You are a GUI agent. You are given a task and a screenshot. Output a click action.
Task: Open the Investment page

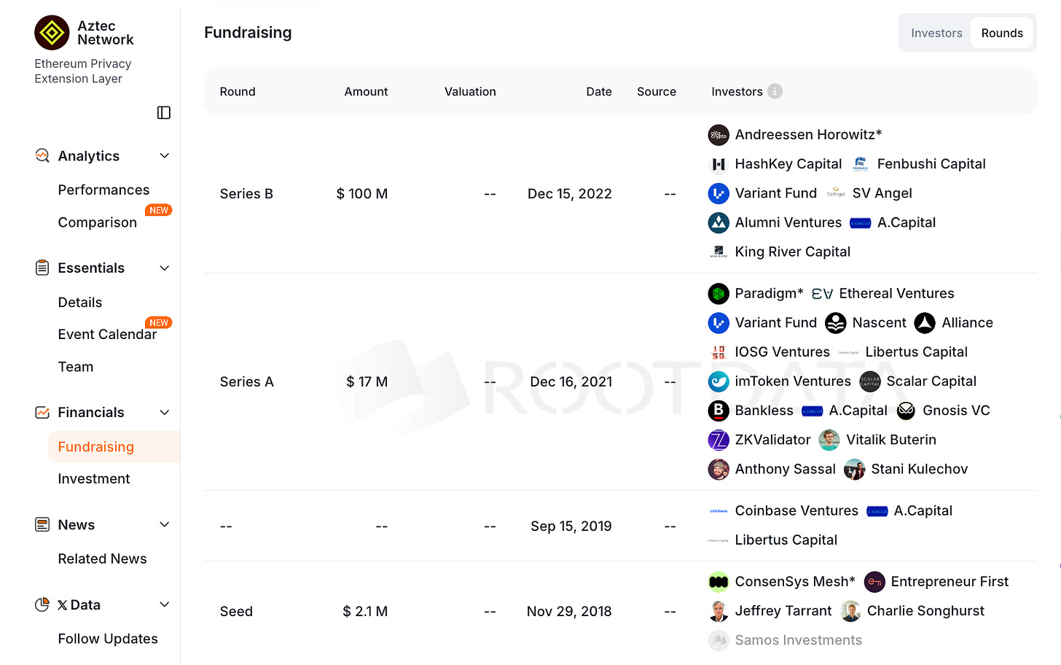[94, 478]
